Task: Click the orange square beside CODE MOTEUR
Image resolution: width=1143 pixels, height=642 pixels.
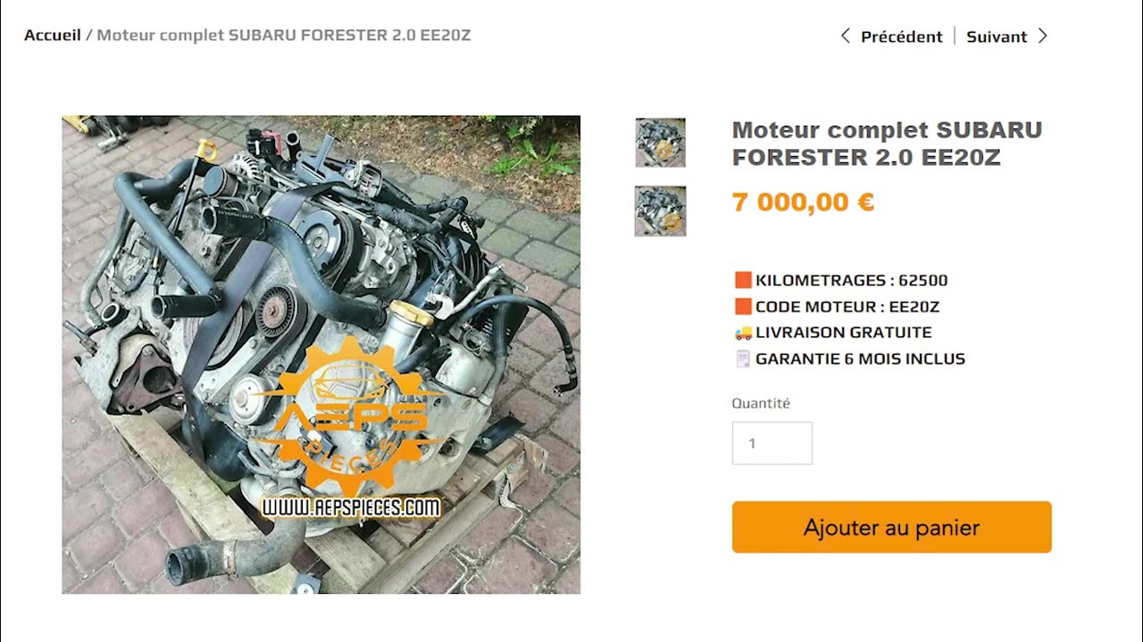Action: pos(743,307)
